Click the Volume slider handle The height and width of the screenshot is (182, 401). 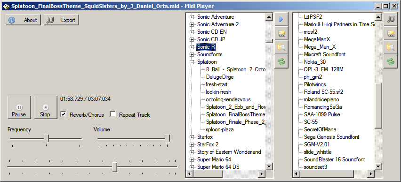pyautogui.click(x=167, y=139)
